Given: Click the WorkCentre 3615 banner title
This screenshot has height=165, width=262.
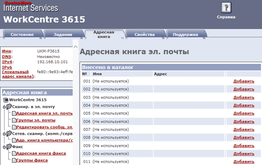Looking at the screenshot, I should click(x=44, y=20).
